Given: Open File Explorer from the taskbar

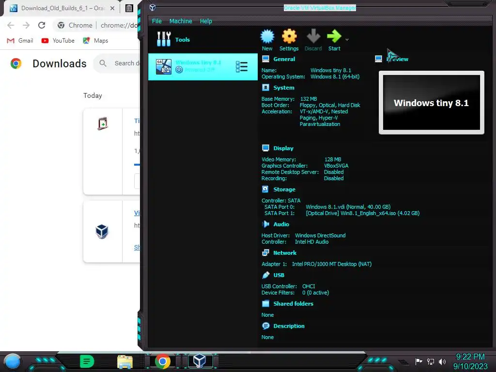Looking at the screenshot, I should click(x=125, y=362).
